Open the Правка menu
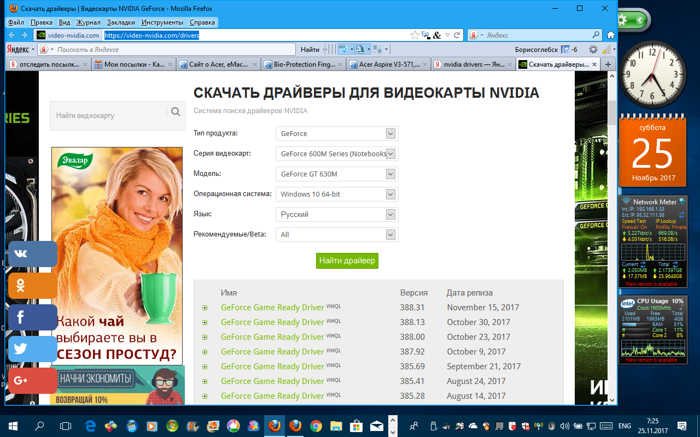700x437 pixels. click(42, 22)
